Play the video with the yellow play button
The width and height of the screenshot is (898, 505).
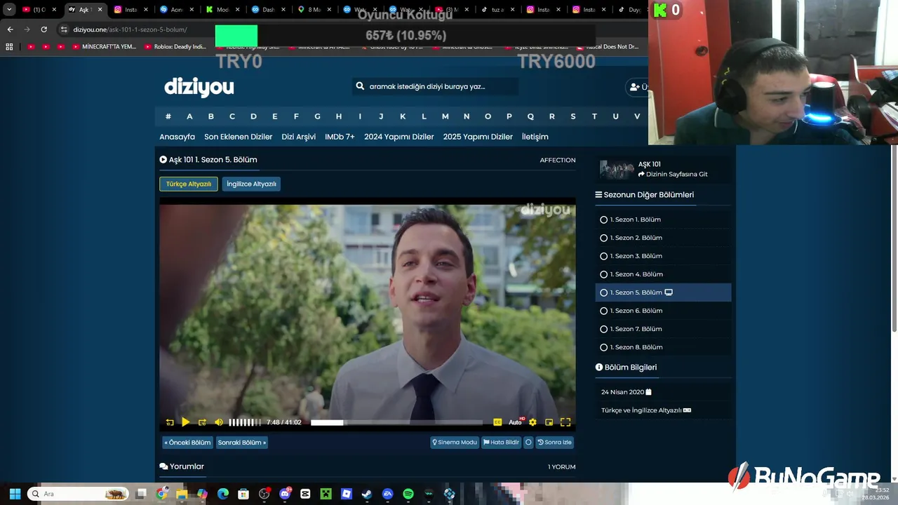pyautogui.click(x=185, y=422)
